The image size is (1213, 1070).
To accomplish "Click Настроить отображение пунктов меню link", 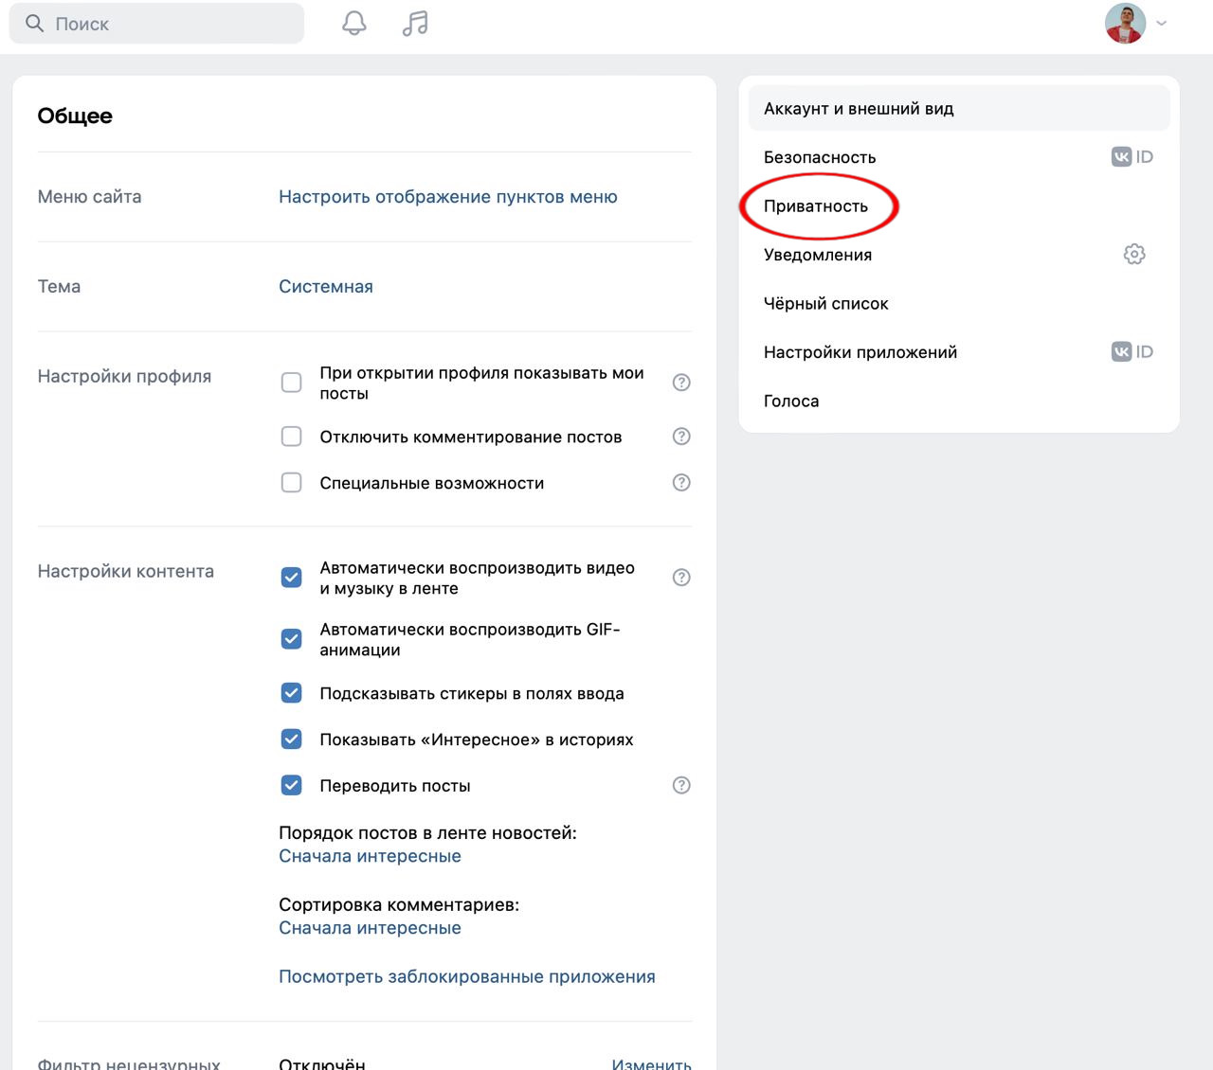I will click(x=448, y=196).
